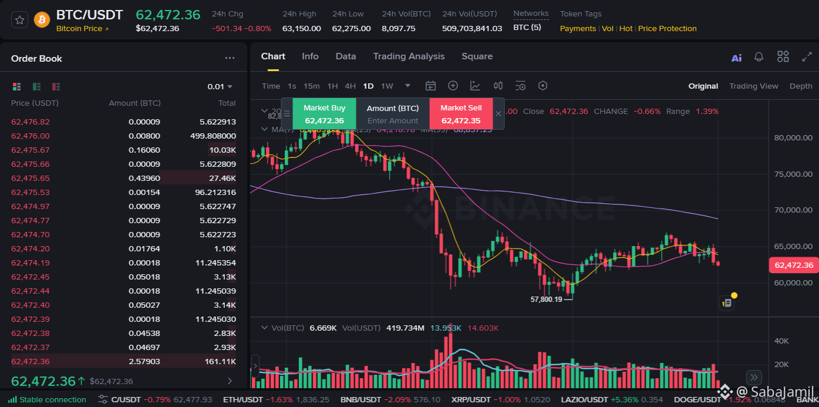Open the BNB/USDT ticker

(x=392, y=399)
